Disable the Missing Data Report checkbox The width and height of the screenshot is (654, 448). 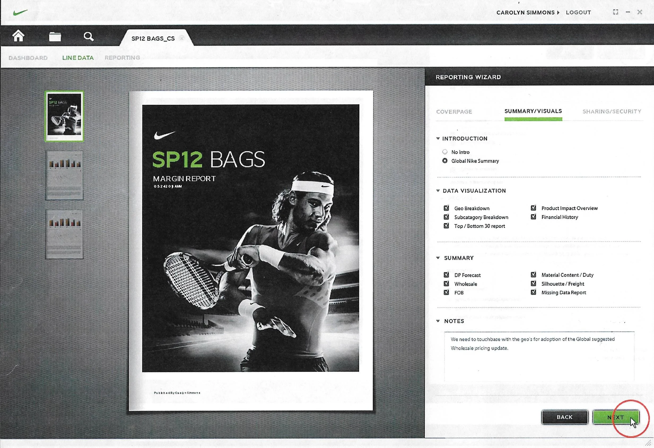(533, 292)
